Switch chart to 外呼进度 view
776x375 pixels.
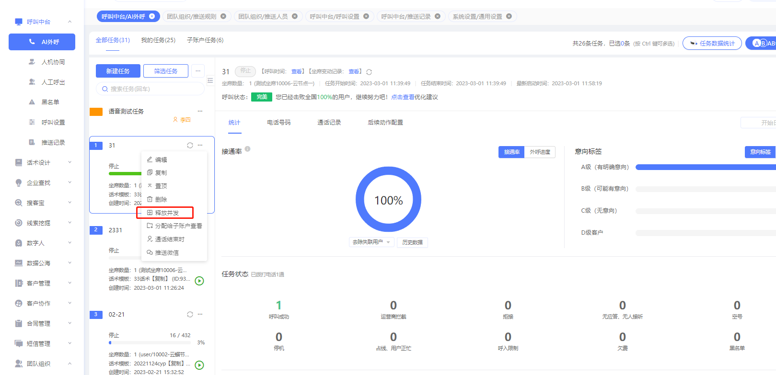click(540, 152)
